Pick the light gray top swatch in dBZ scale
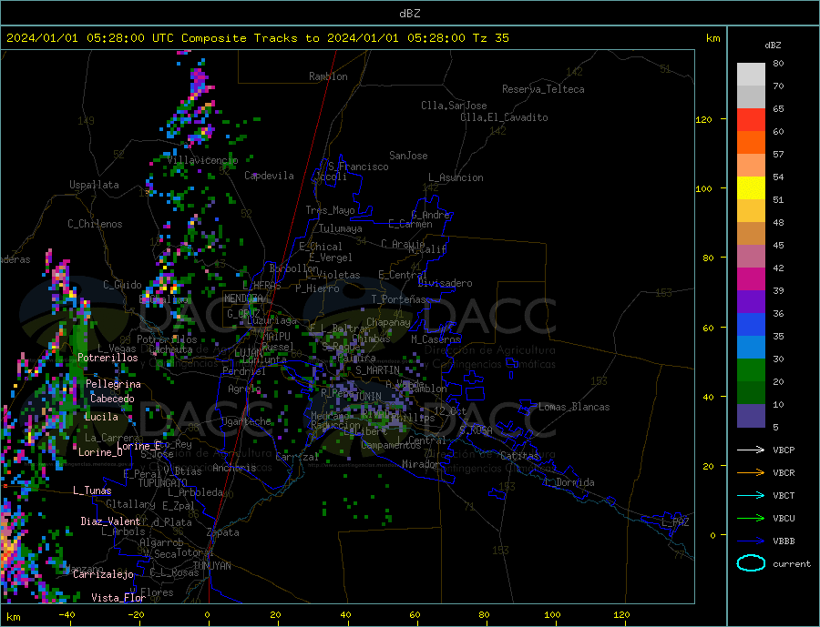 click(751, 75)
